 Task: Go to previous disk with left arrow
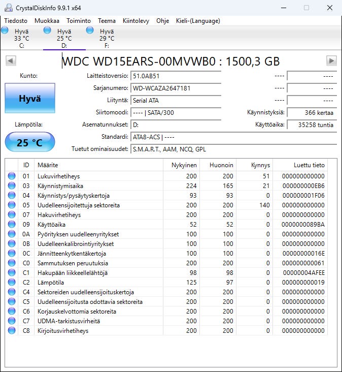coord(11,61)
